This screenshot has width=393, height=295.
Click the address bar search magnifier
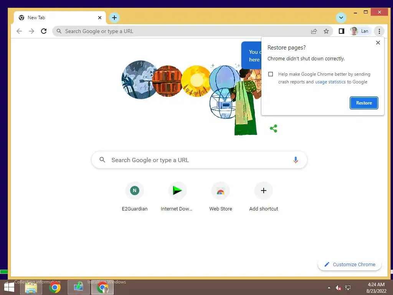[x=59, y=31]
